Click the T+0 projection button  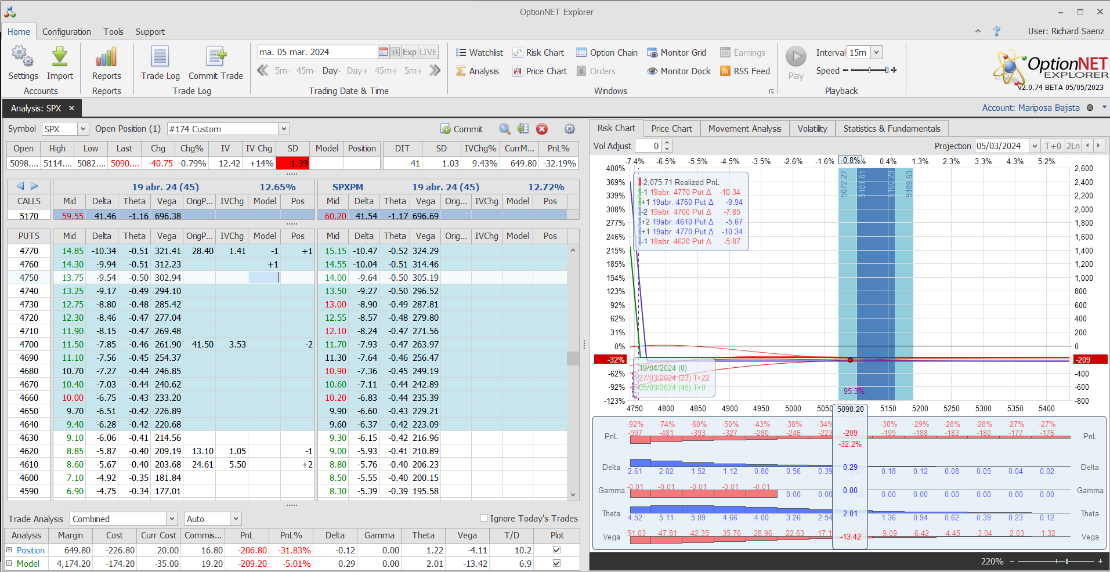point(1053,146)
